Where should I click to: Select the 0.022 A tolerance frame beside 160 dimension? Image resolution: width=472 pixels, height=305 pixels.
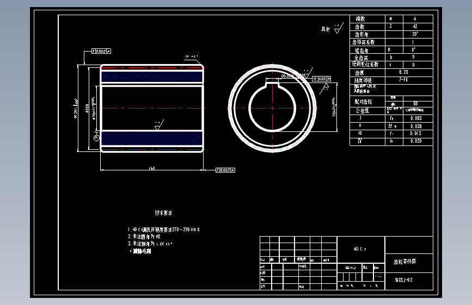pyautogui.click(x=225, y=170)
